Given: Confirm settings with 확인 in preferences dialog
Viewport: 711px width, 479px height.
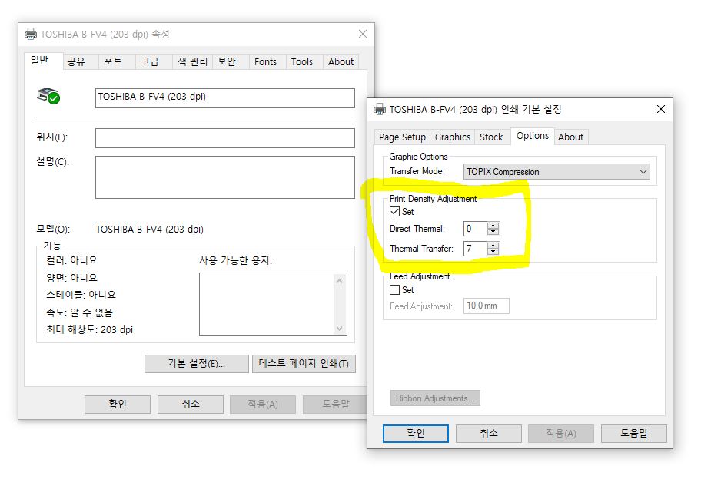Looking at the screenshot, I should [x=415, y=433].
